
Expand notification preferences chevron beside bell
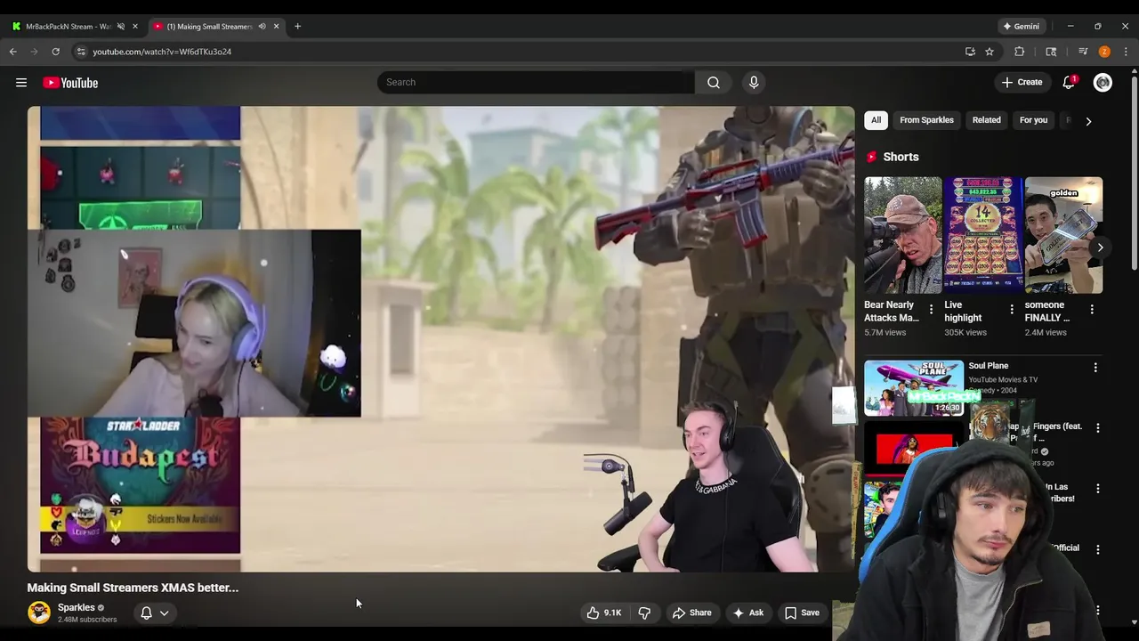click(x=164, y=613)
